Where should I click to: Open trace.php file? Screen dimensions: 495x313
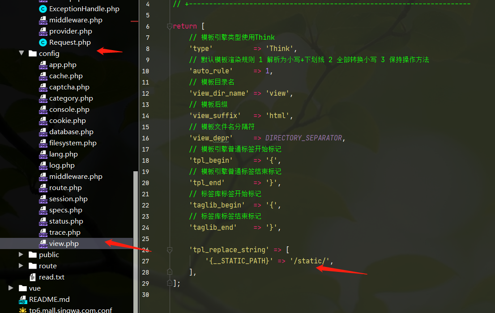click(65, 233)
